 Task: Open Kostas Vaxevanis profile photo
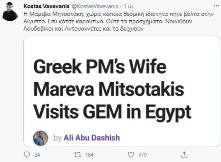pos(10,12)
